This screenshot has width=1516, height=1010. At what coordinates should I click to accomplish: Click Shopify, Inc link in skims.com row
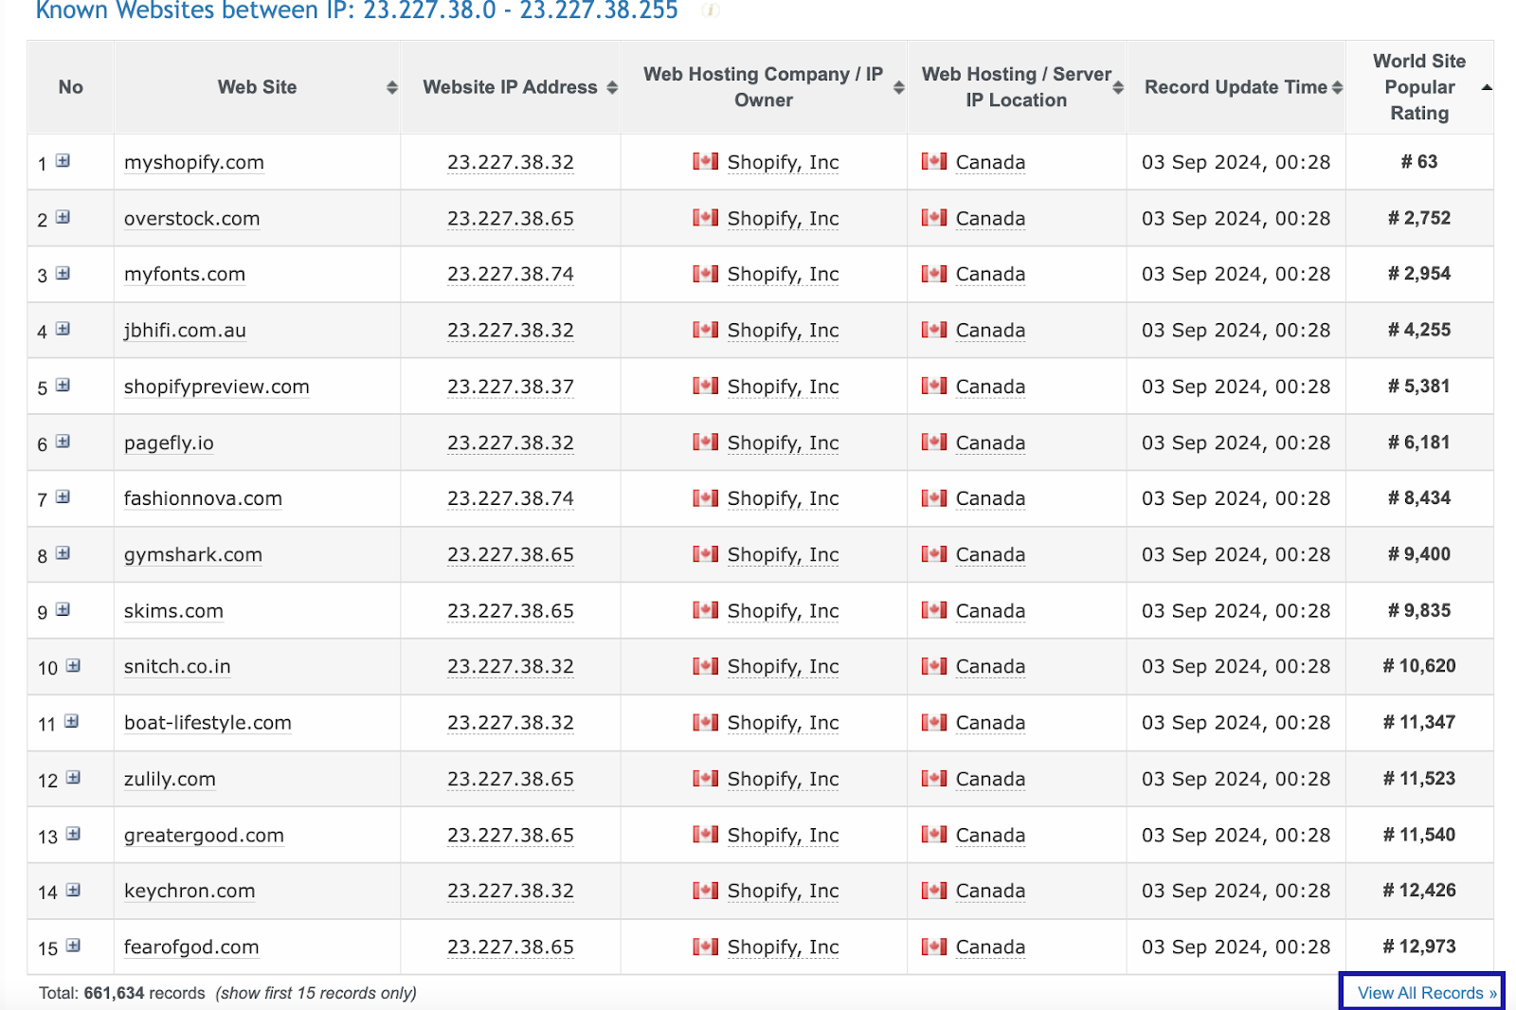click(783, 611)
